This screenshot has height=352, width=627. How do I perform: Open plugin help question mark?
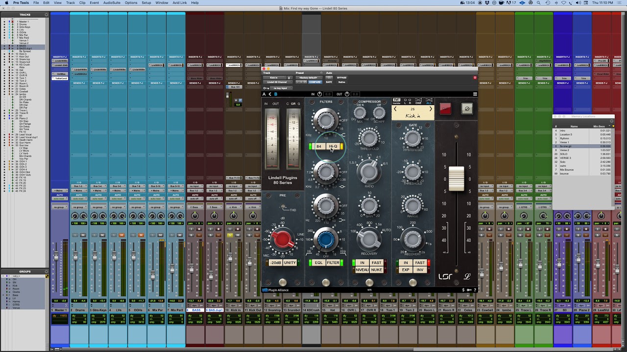[x=475, y=290]
